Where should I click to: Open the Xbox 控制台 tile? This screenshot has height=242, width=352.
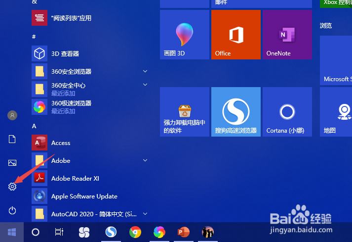[336, 3]
